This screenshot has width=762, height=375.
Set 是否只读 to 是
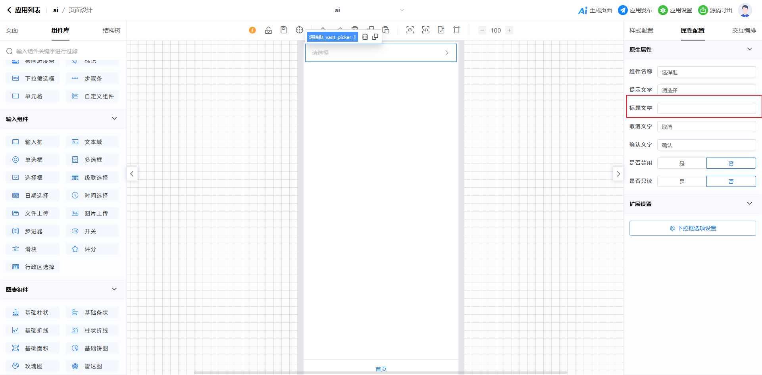coord(682,181)
